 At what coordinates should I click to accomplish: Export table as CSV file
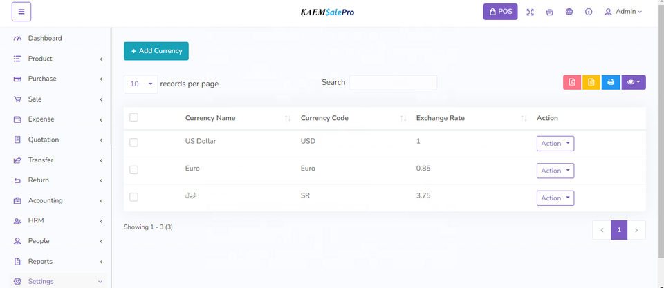[x=591, y=82]
